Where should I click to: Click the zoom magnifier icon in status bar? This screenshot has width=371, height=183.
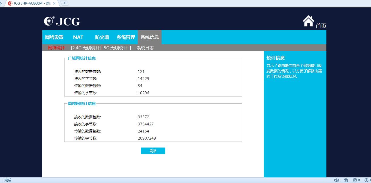[366, 180]
